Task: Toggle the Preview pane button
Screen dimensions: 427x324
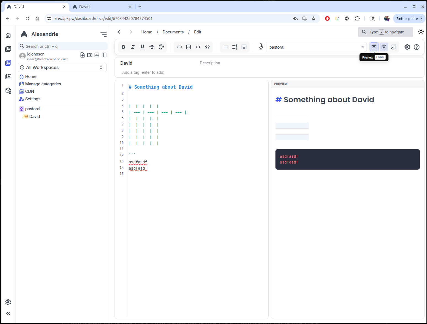Action: tap(374, 47)
